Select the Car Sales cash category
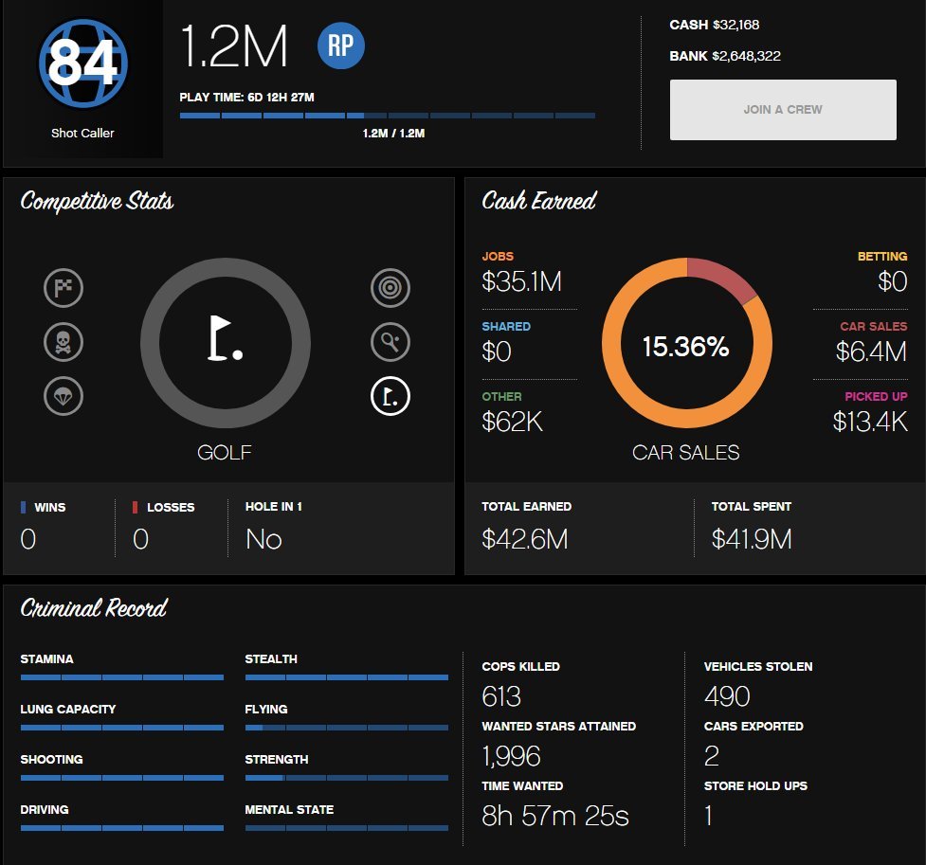 871,343
